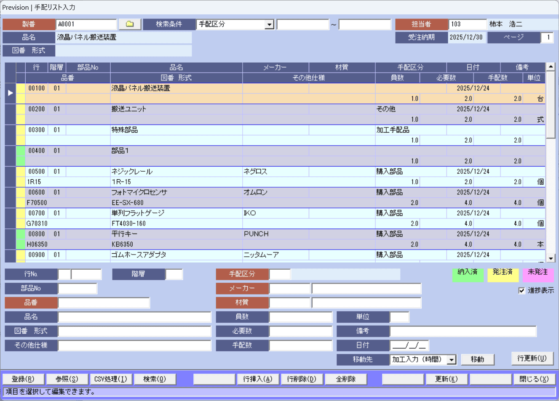Click the 登録(R) button
The width and height of the screenshot is (559, 401).
(23, 379)
